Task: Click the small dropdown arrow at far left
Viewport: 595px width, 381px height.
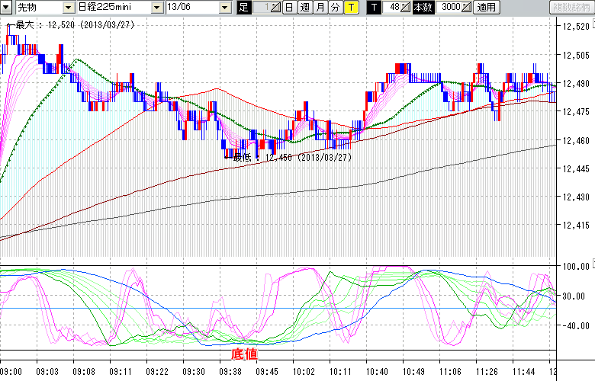Action: [6, 8]
